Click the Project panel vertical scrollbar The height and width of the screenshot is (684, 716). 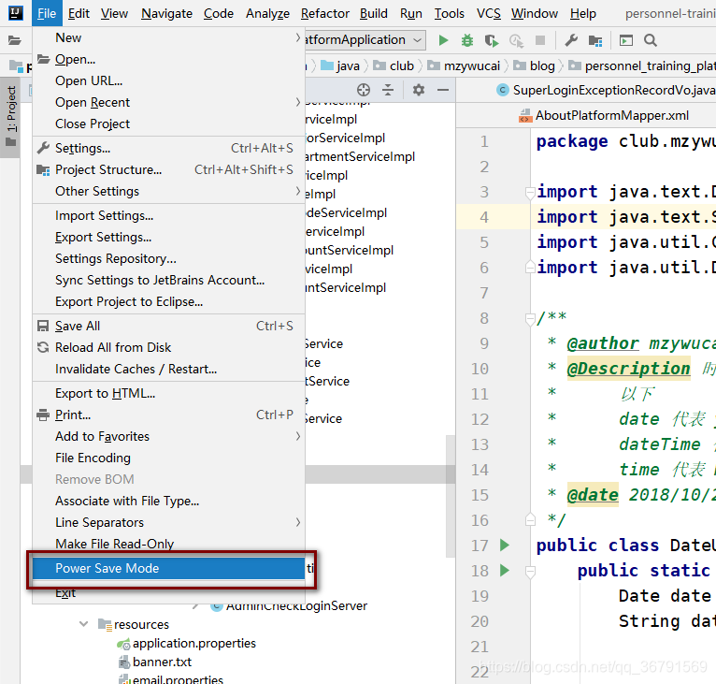coord(451,496)
